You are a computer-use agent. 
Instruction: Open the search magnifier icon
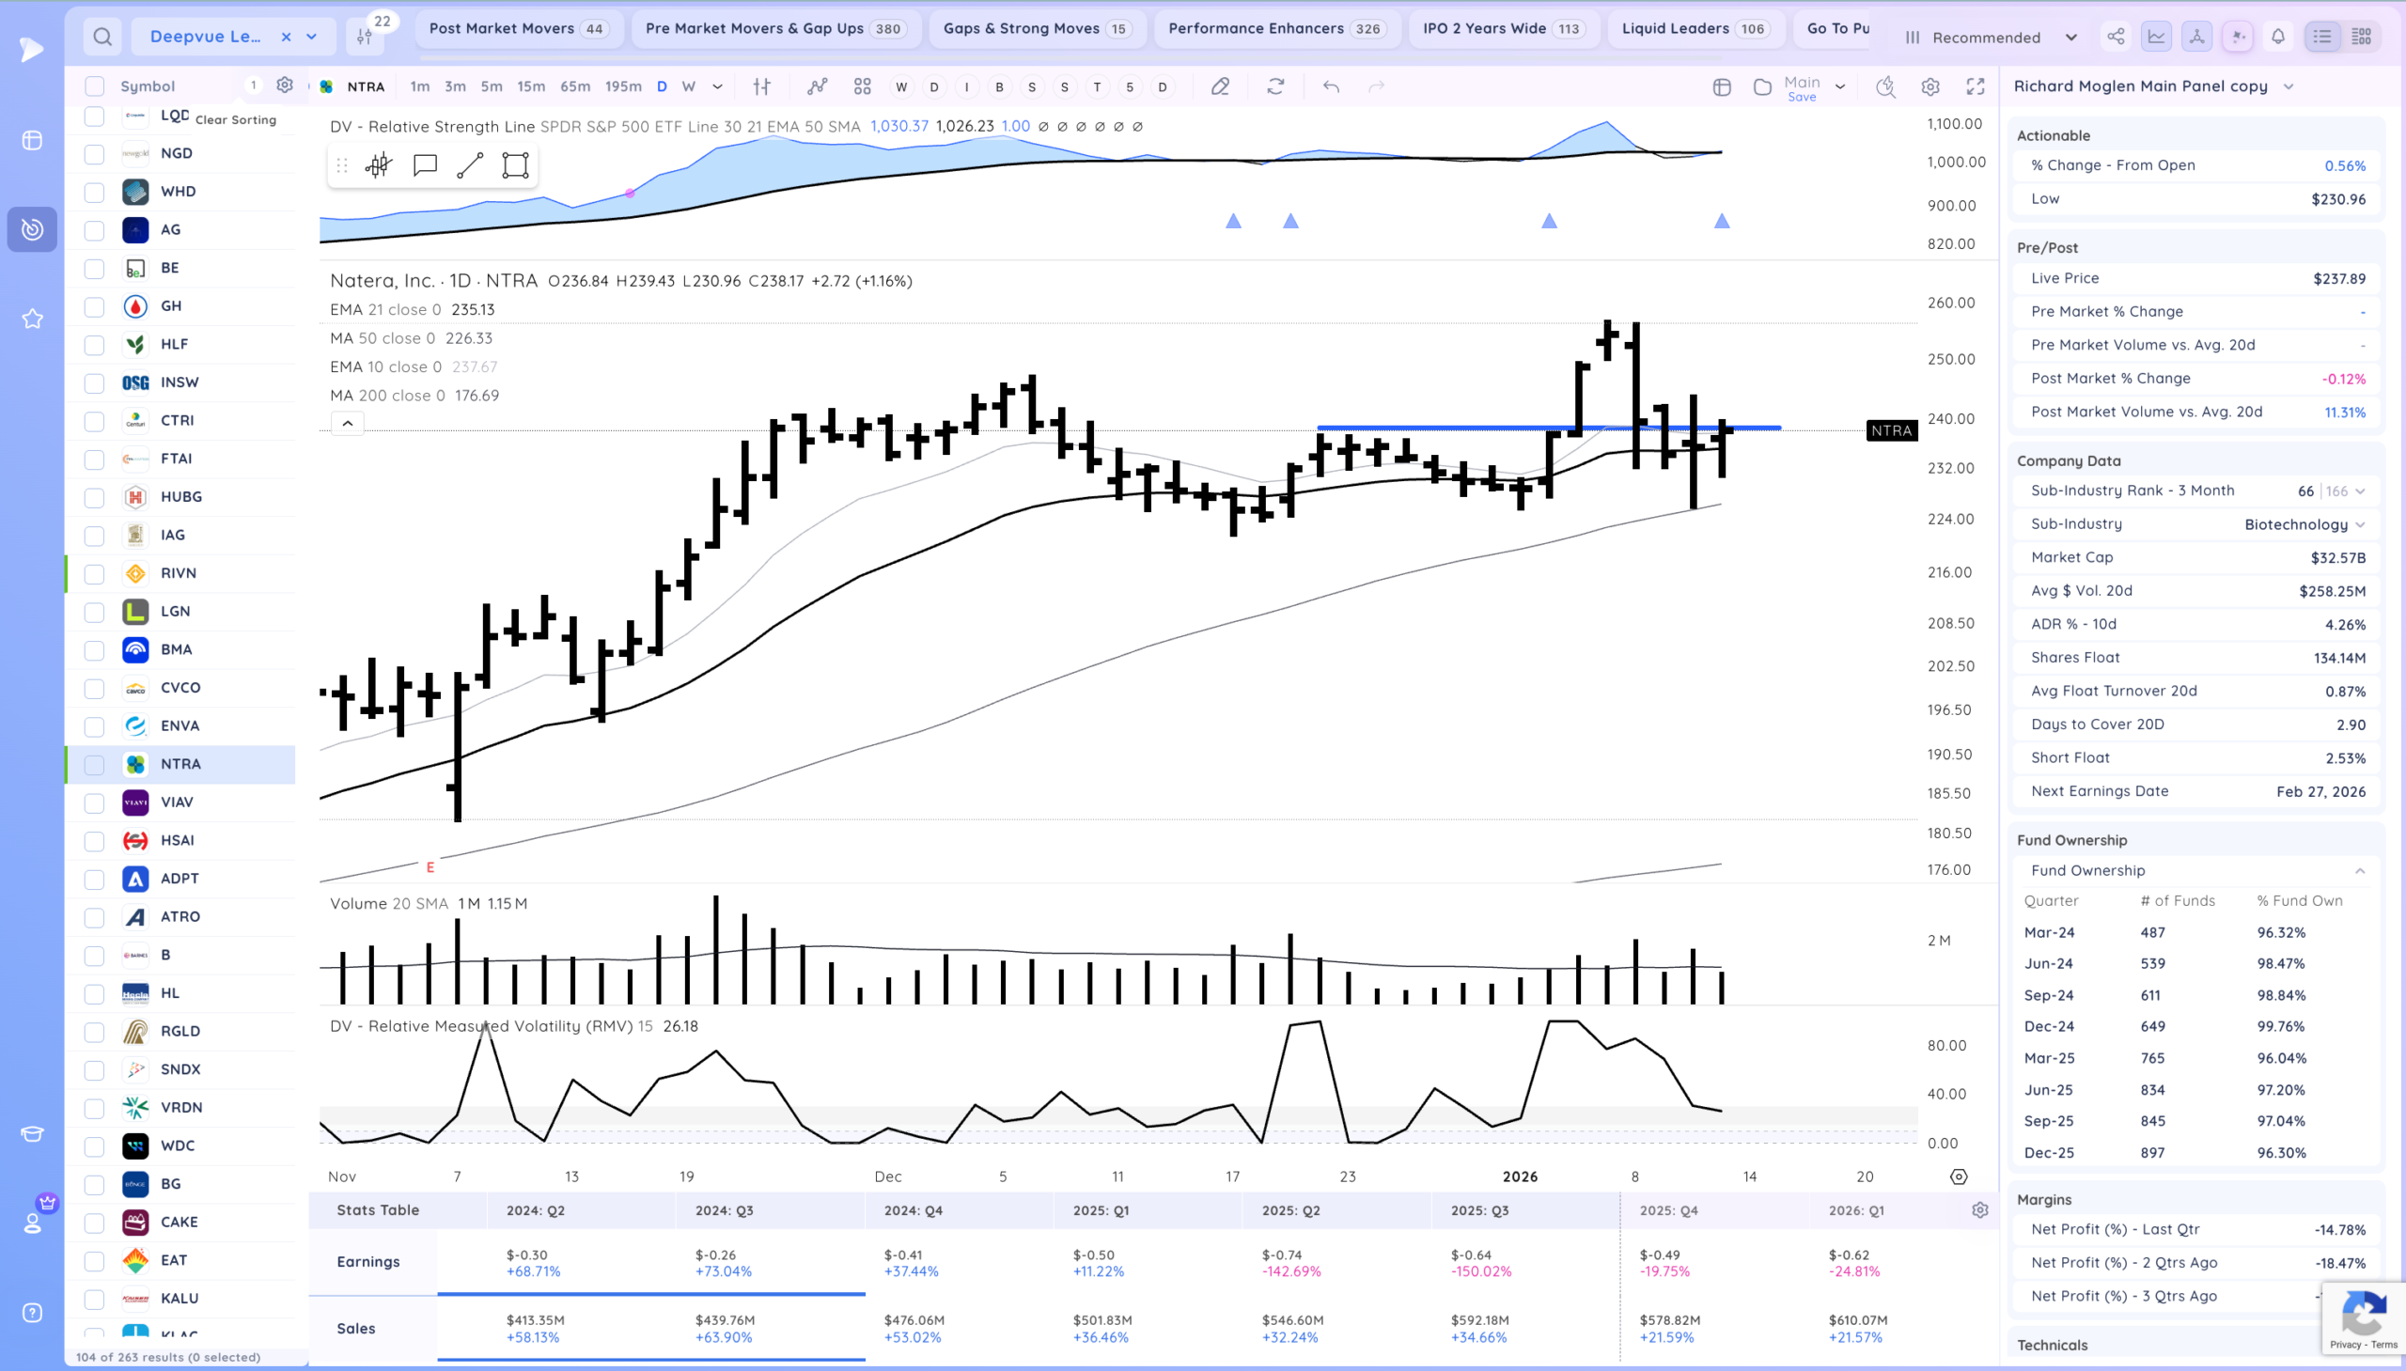[102, 37]
